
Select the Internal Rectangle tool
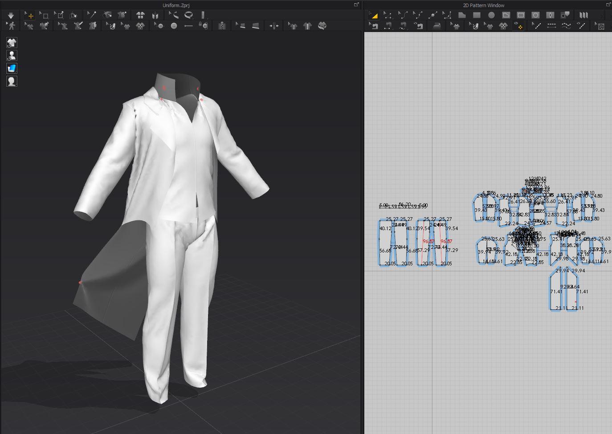tap(521, 15)
